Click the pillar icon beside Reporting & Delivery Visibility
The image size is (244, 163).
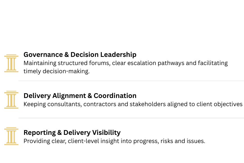click(x=11, y=136)
